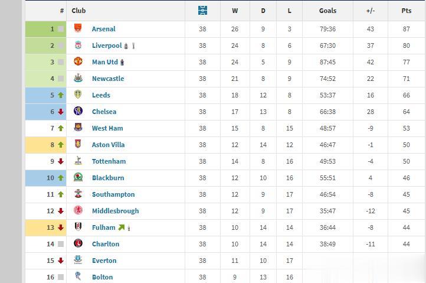Screen dimensions: 426x283
Task: Click the W wins column header
Action: click(x=235, y=11)
